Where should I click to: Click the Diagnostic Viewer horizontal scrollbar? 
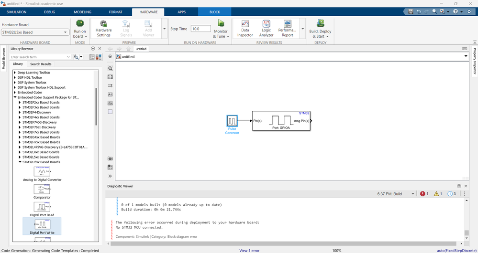[284, 243]
